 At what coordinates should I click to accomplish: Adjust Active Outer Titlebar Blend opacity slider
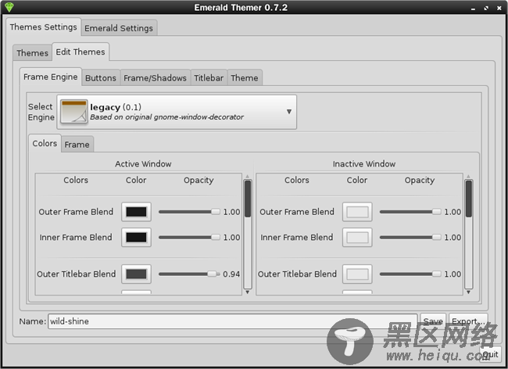(189, 274)
